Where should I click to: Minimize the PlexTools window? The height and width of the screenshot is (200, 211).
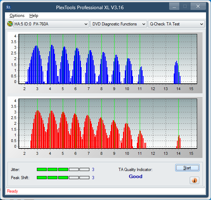(x=174, y=6)
